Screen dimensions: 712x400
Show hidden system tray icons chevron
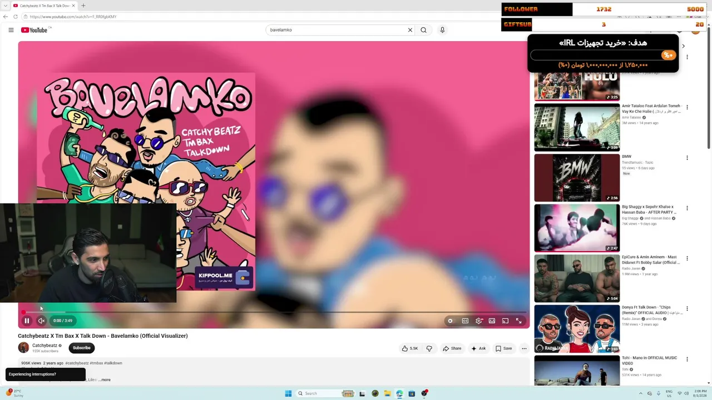click(x=640, y=393)
